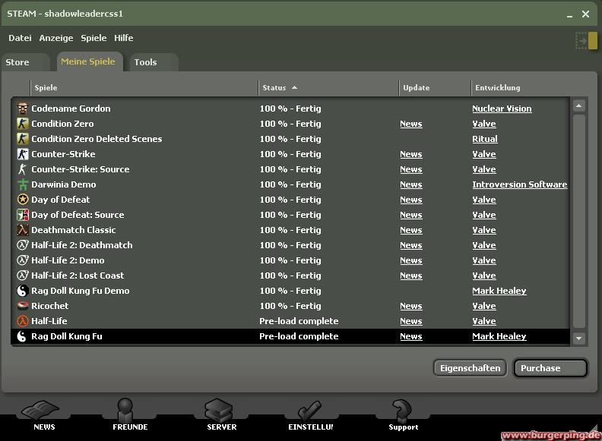Click the Half-Life 2: Lost Coast icon
Viewport: 602px width, 441px height.
pyautogui.click(x=23, y=276)
